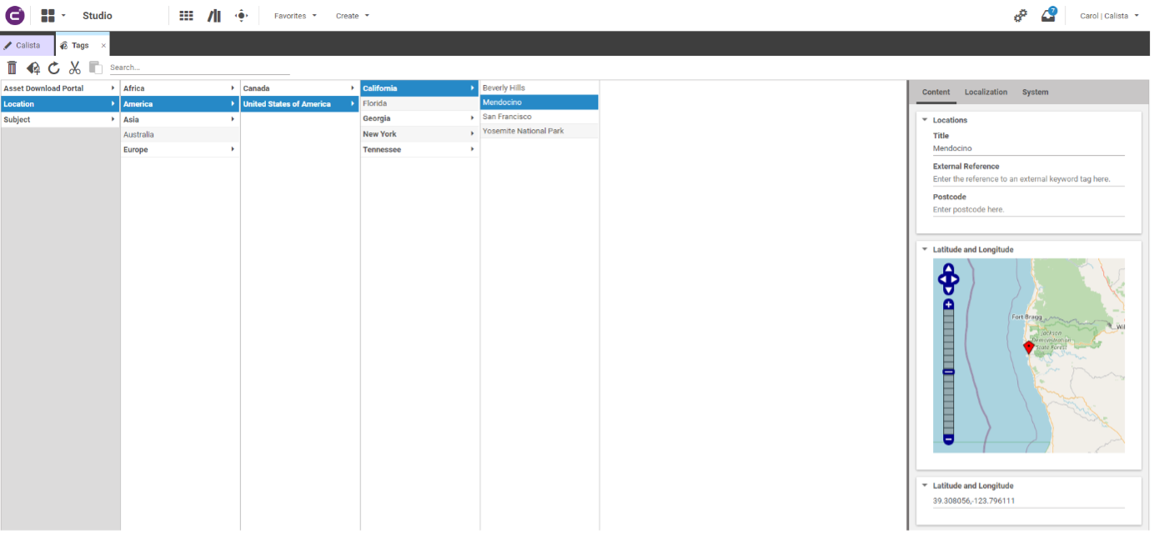Zoom out with map minus button
The width and height of the screenshot is (1154, 534).
coord(948,439)
